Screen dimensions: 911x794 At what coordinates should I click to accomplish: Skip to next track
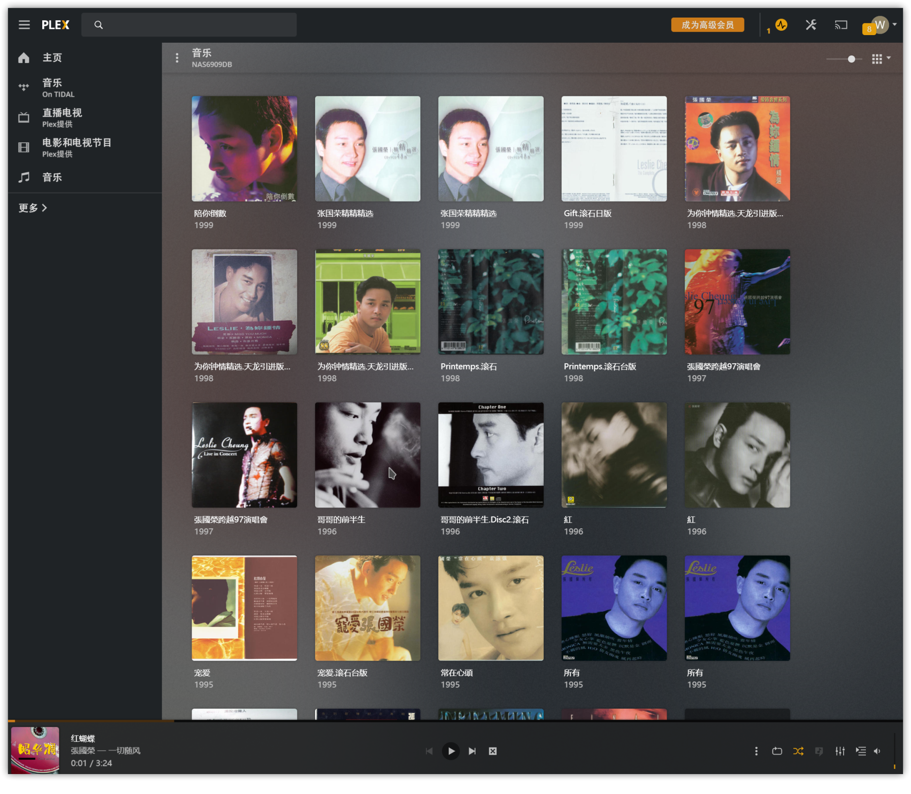tap(472, 751)
